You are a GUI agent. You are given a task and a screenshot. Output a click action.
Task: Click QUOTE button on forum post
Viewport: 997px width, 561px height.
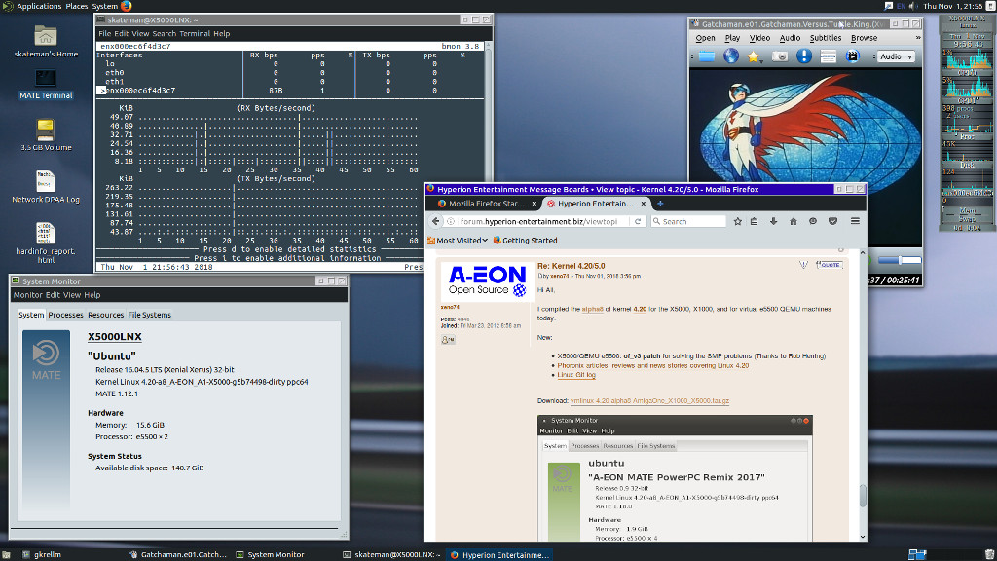click(830, 265)
